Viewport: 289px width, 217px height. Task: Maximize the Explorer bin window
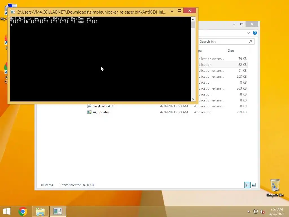point(242,24)
